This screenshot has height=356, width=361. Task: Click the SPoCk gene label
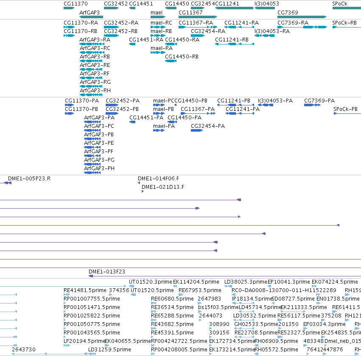(x=340, y=4)
